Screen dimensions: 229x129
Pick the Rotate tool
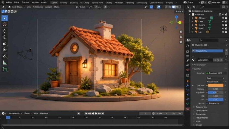[x=5, y=37]
